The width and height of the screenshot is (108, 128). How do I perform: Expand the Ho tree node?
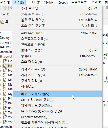coord(1,71)
